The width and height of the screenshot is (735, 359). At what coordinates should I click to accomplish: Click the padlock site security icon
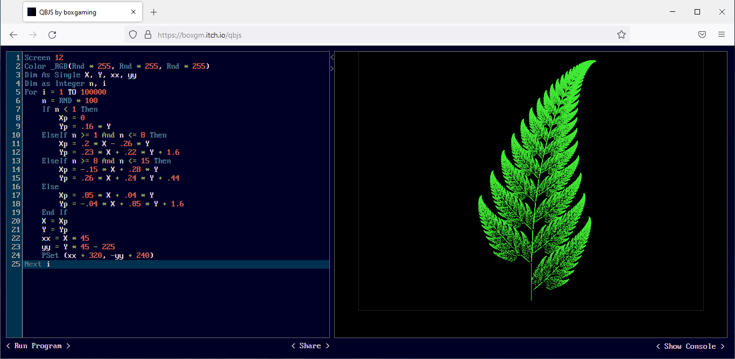147,34
